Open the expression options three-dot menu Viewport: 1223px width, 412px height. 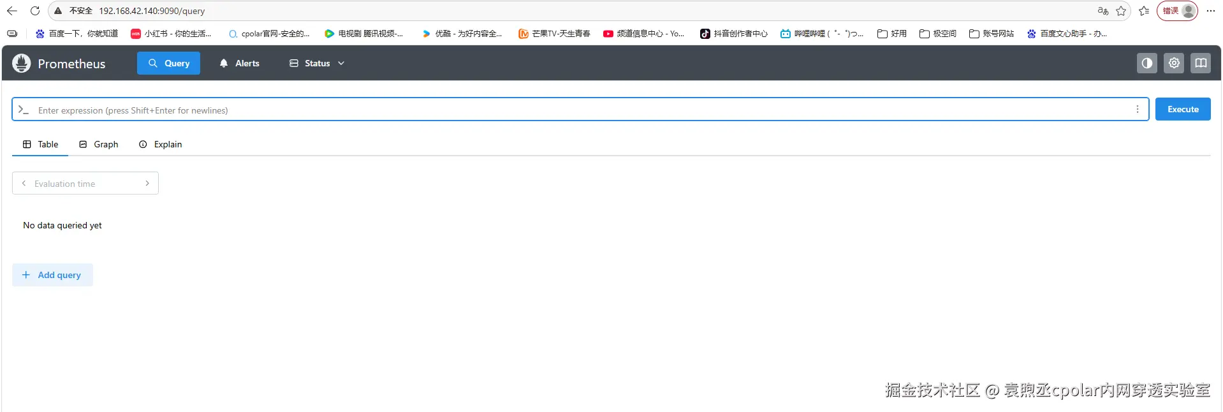coord(1137,110)
